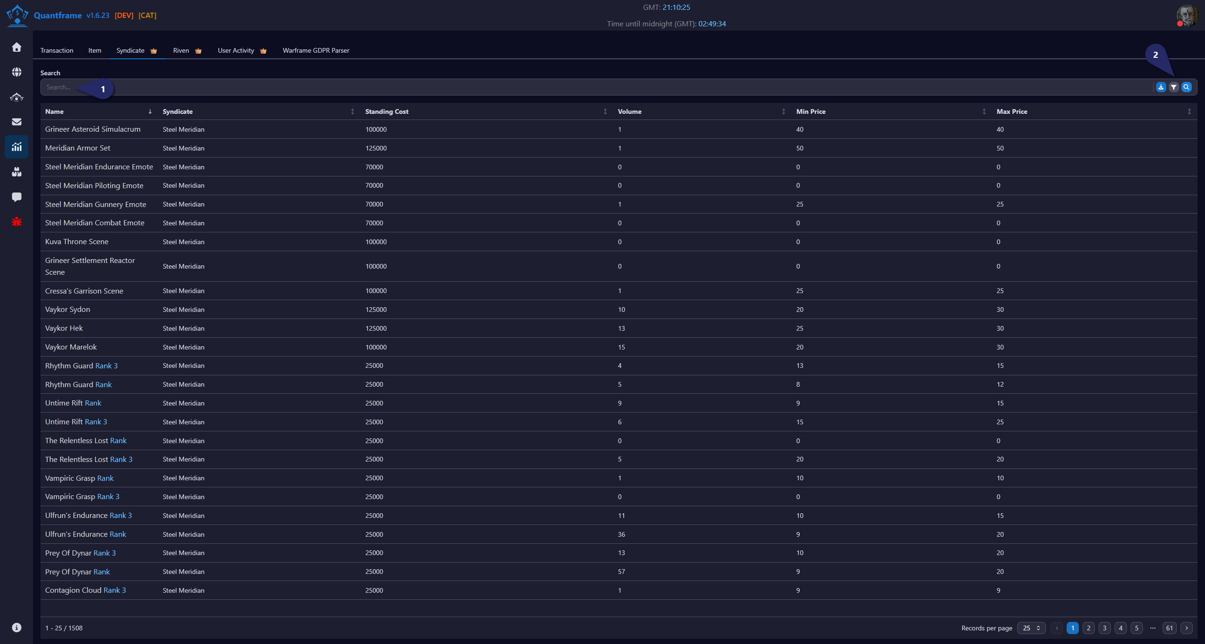Open the info icon at sidebar bottom

point(16,628)
